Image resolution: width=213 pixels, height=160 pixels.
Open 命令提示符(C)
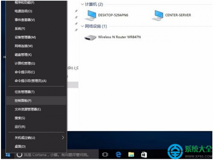tap(37, 72)
